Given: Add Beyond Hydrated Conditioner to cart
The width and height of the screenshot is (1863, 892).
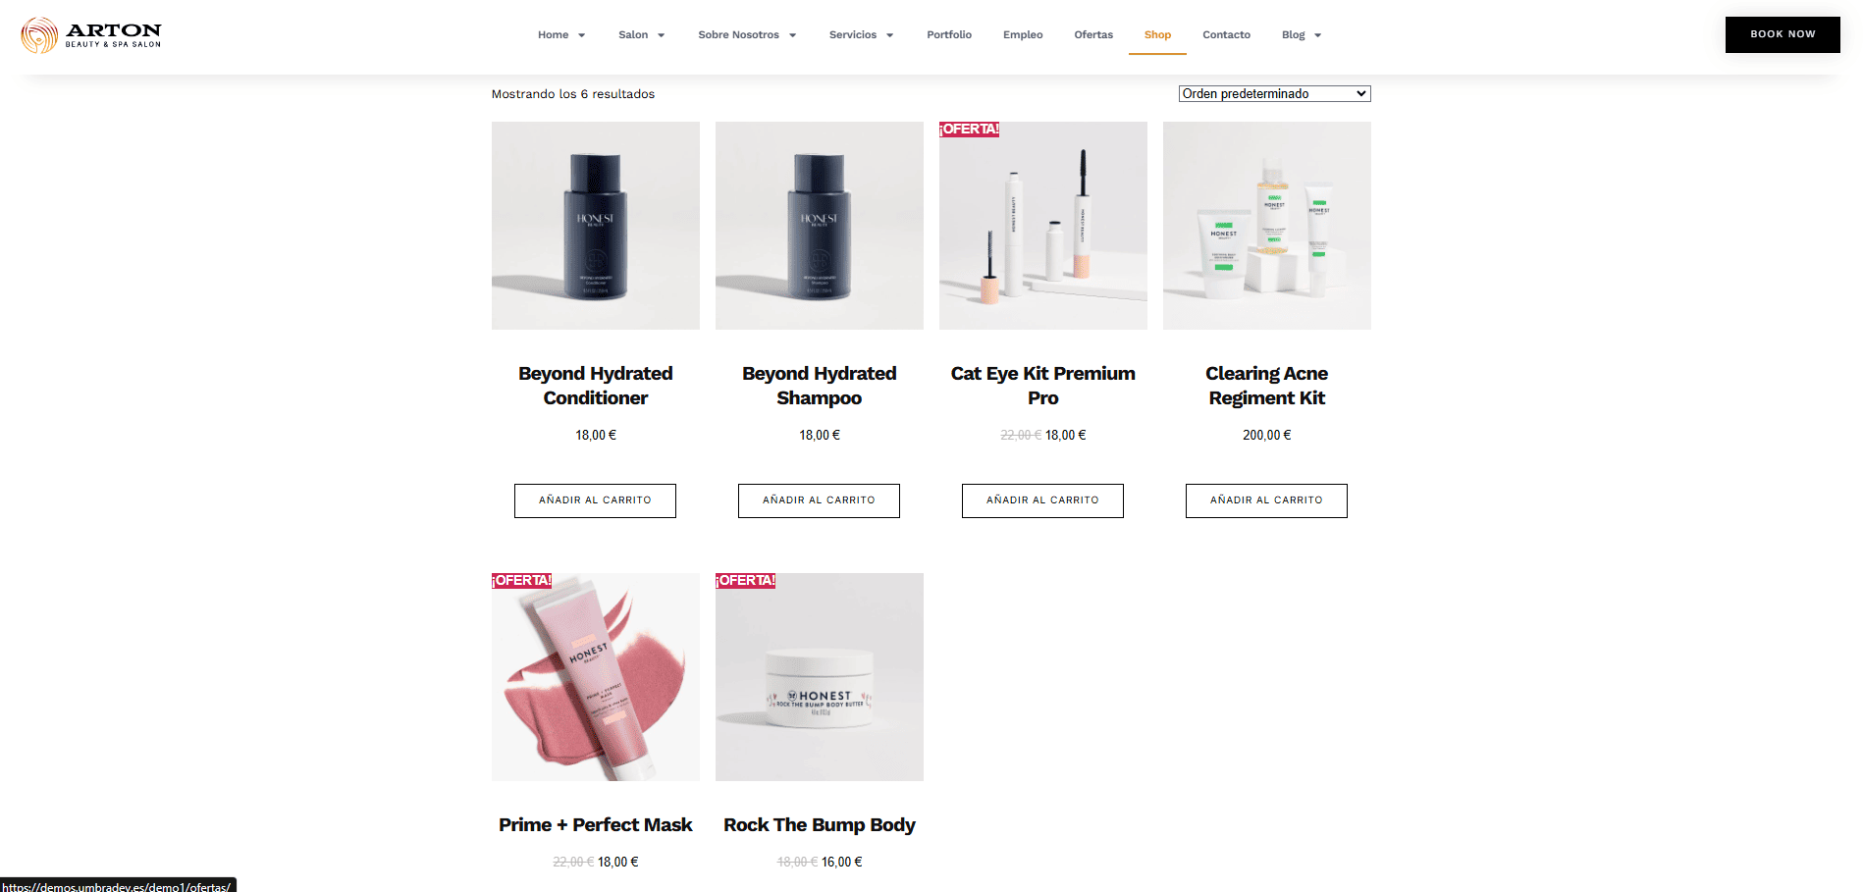Looking at the screenshot, I should (x=595, y=500).
